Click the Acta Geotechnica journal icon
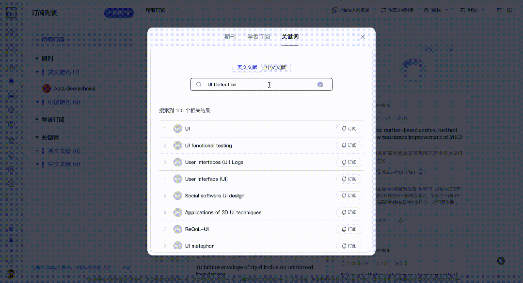 47,89
